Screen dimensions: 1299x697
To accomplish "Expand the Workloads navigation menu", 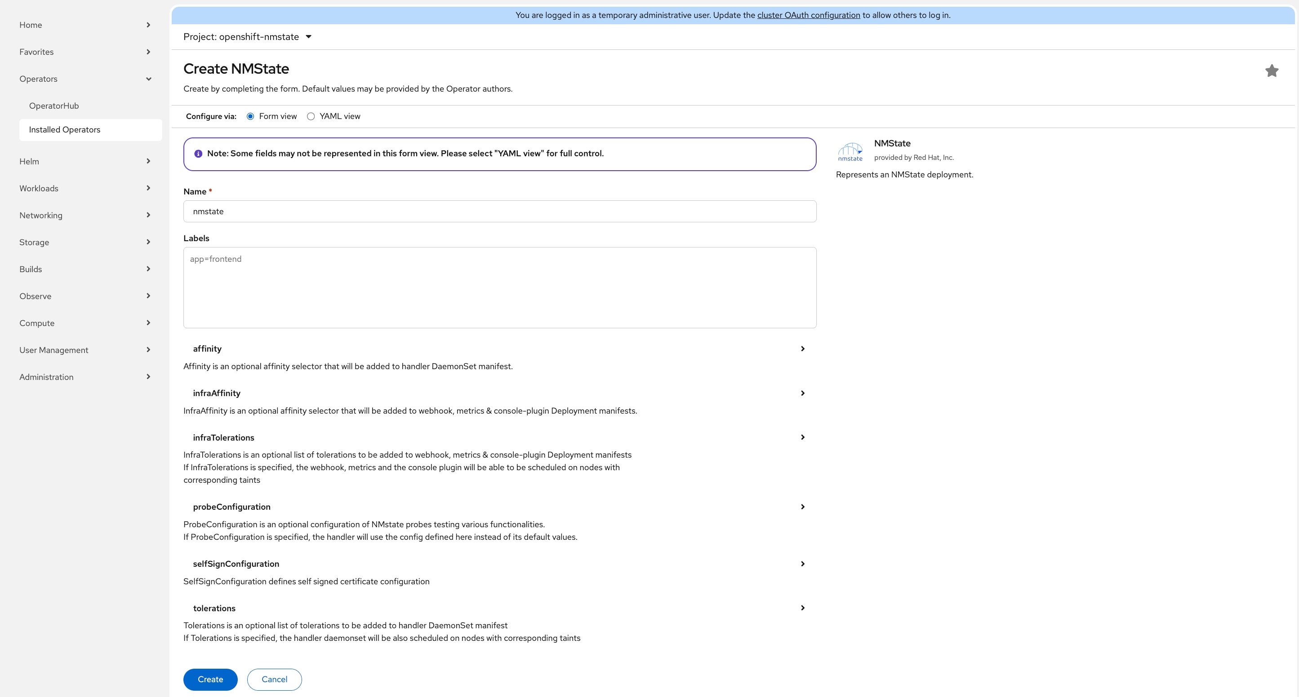I will click(x=85, y=189).
